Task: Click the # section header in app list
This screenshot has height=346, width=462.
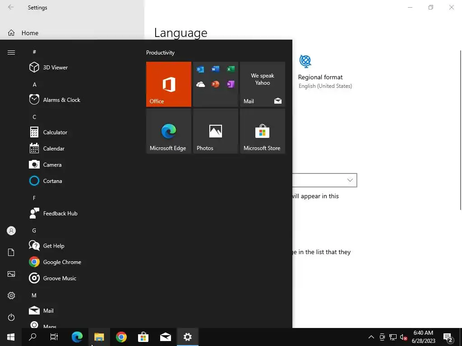Action: tap(34, 52)
